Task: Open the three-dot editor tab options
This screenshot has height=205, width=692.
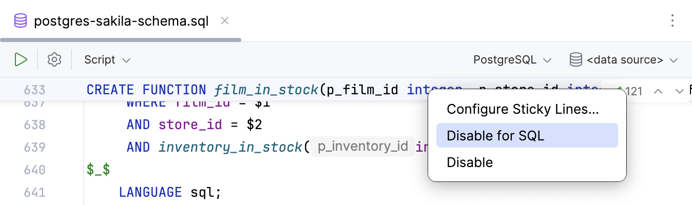Action: point(672,21)
